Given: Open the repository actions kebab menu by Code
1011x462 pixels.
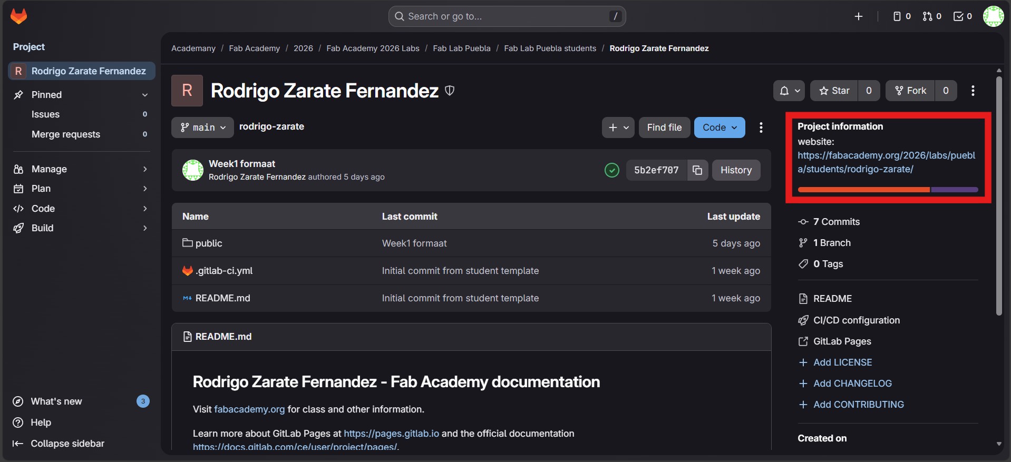Looking at the screenshot, I should point(761,127).
